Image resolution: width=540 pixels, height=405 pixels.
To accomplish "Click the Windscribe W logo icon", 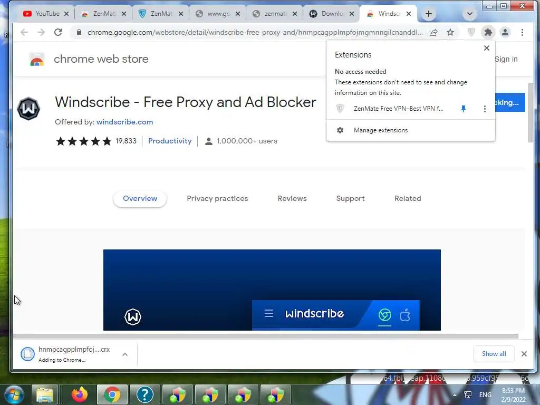I will click(x=28, y=109).
